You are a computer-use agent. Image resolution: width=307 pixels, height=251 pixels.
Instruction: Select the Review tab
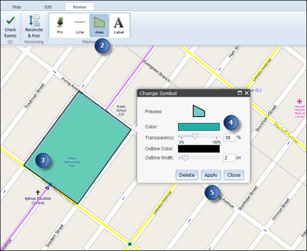click(x=79, y=7)
